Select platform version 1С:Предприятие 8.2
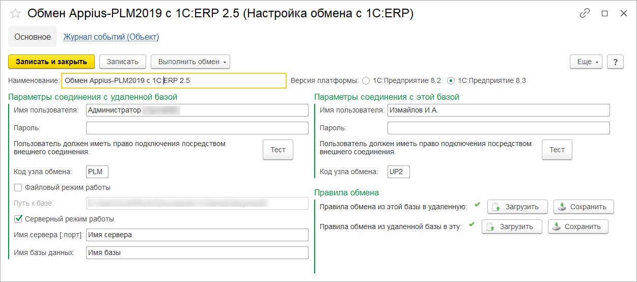 click(366, 80)
